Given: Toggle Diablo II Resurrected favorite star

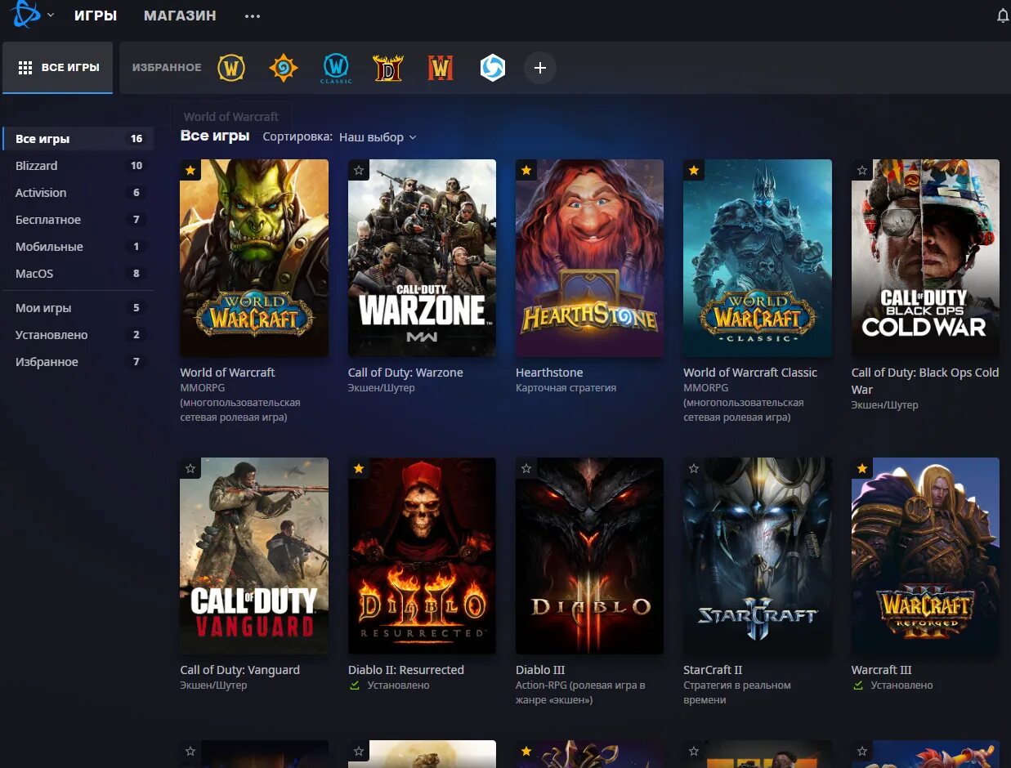Looking at the screenshot, I should [358, 468].
